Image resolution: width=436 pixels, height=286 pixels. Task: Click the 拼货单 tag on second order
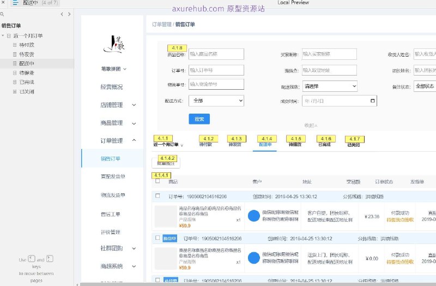[x=169, y=238]
